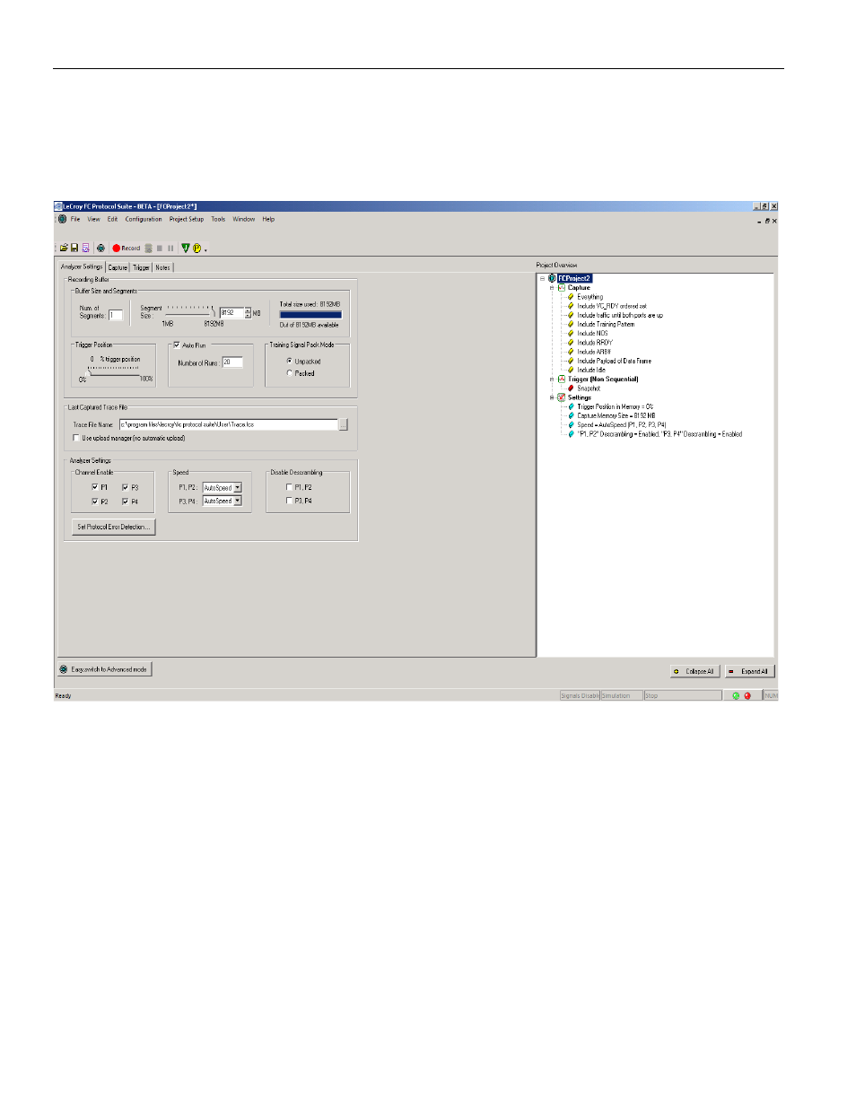Click Set Protocol Error Detection button

pyautogui.click(x=113, y=527)
